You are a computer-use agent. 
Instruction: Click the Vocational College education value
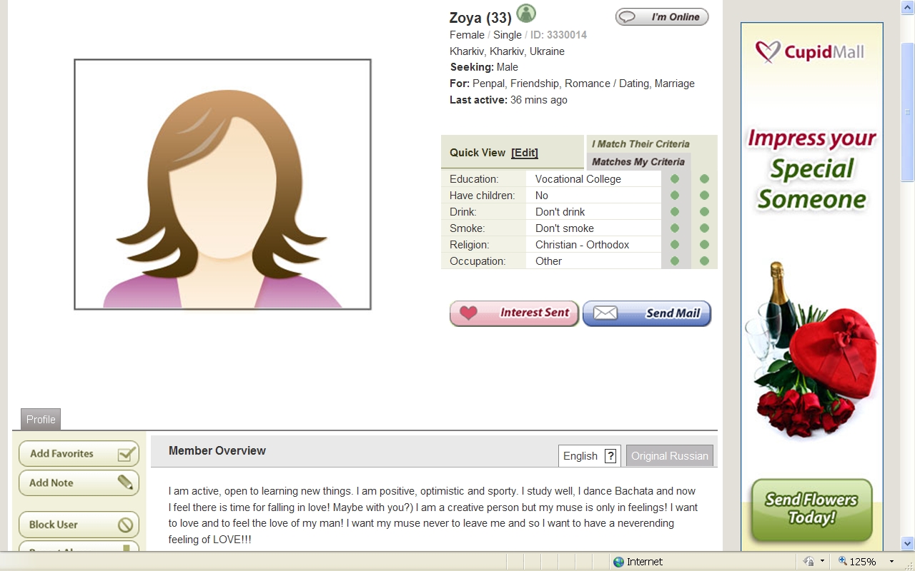[578, 179]
